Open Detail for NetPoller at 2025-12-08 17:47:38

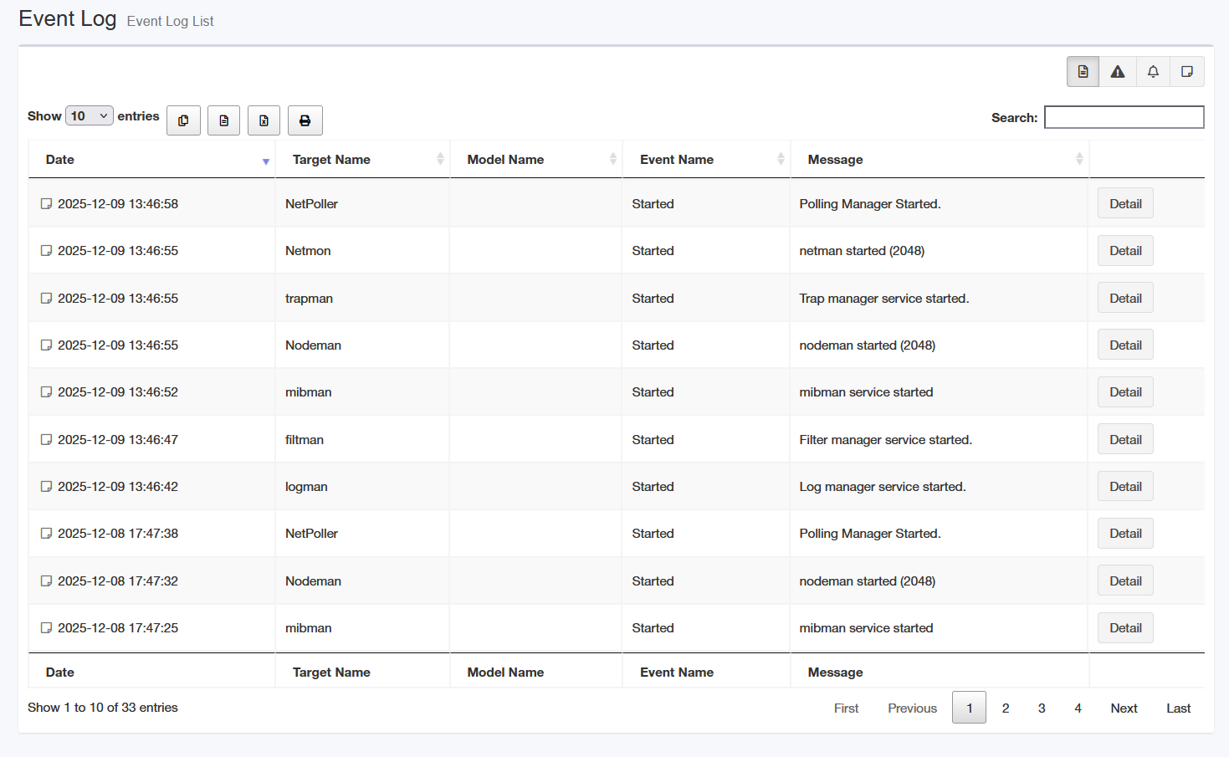(1125, 533)
